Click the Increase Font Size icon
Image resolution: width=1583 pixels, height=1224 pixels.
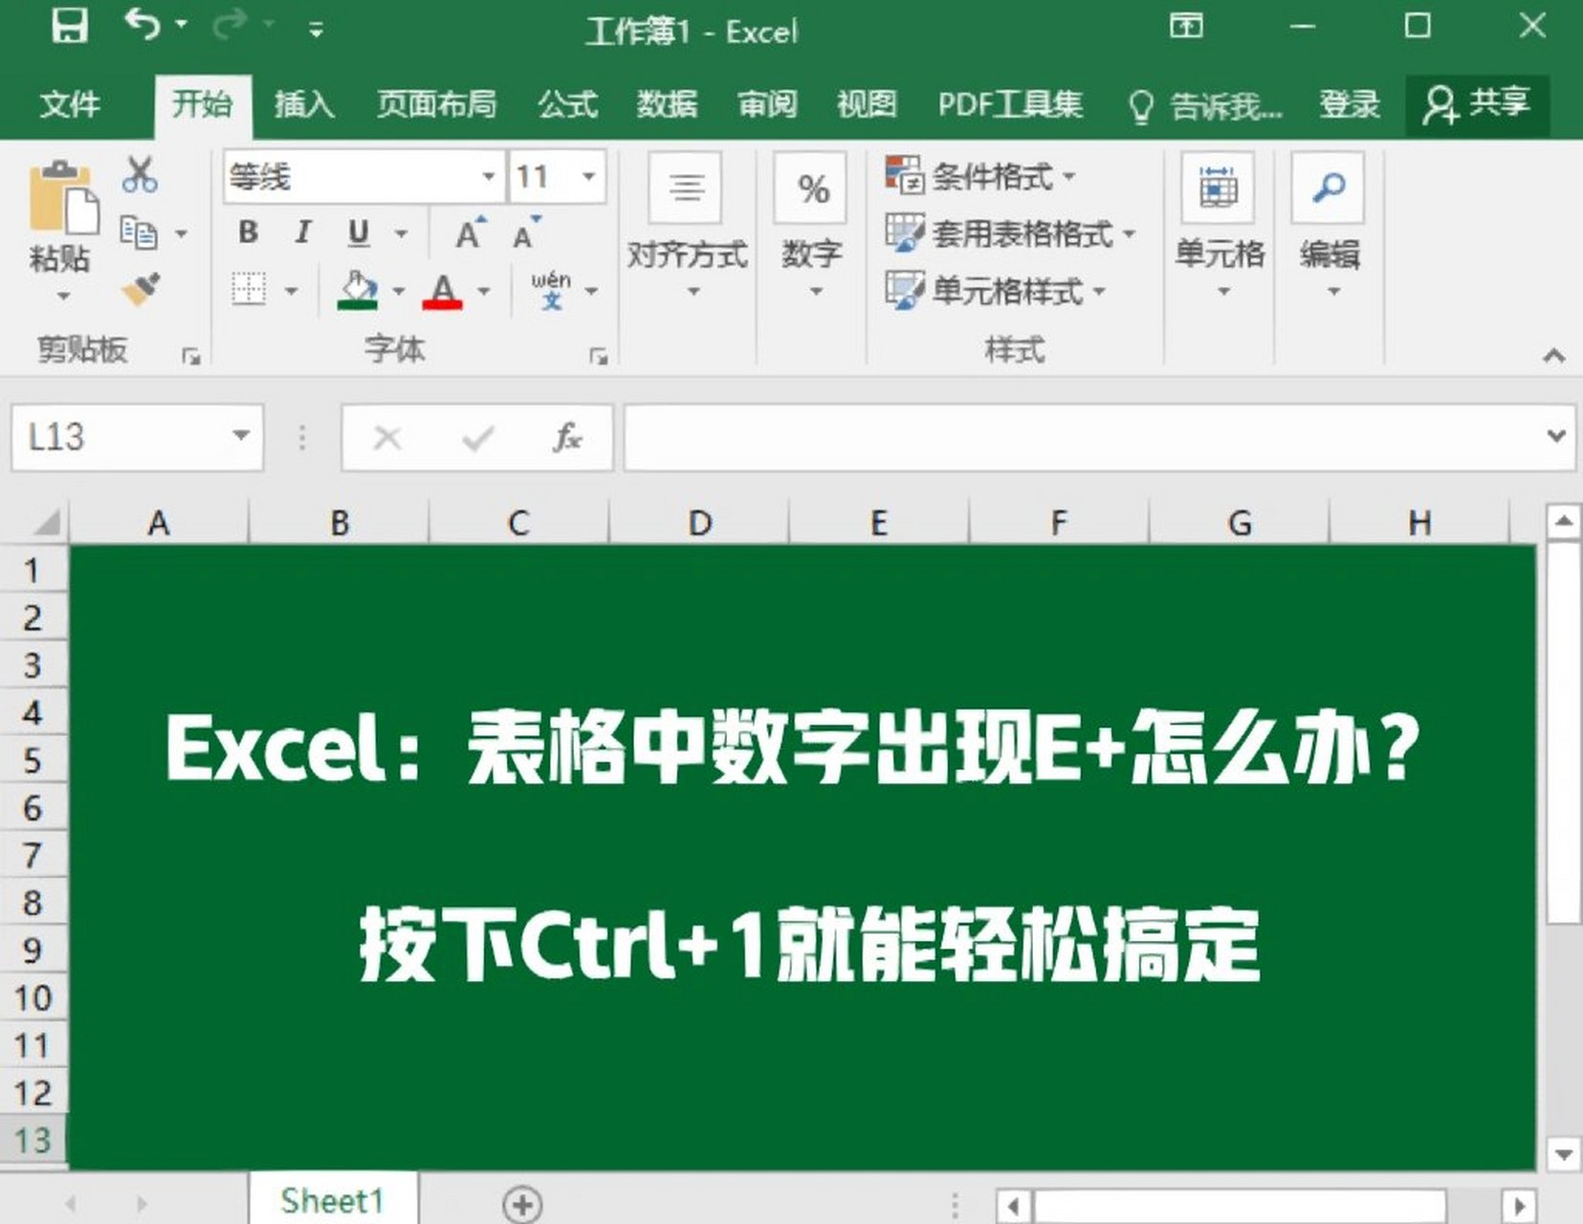coord(470,232)
